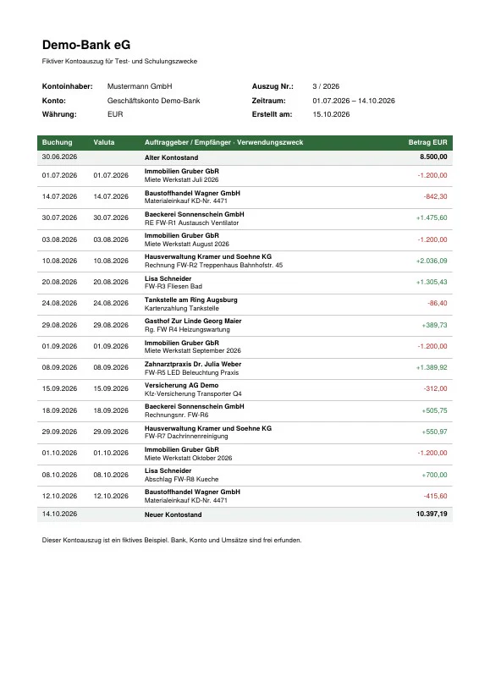Select the account holder value Mustermann GmbH
The image size is (490, 693).
click(140, 86)
